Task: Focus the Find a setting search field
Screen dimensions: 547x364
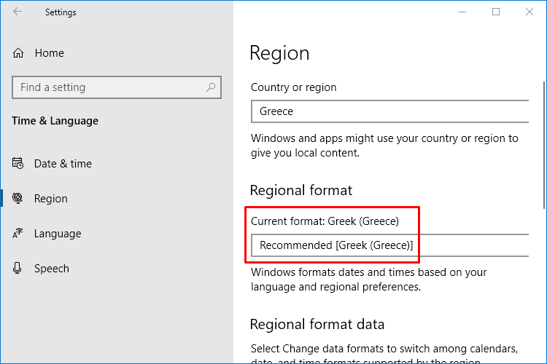Action: click(117, 87)
